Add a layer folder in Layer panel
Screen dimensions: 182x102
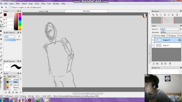click(x=157, y=63)
